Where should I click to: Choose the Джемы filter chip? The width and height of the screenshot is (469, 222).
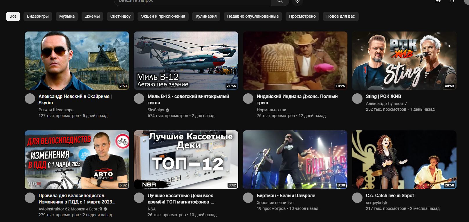coord(92,16)
